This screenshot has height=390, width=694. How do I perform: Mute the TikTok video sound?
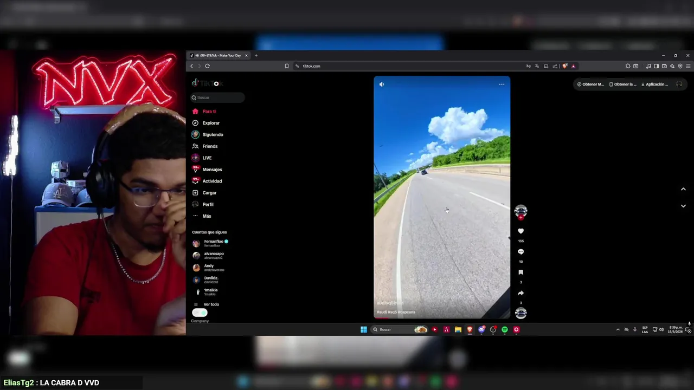coord(382,84)
